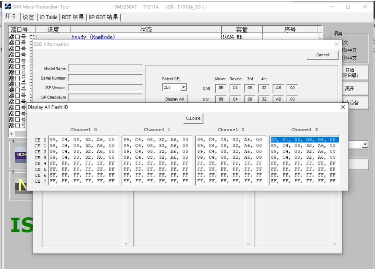Select CE 4 row in Channel 1 list
Screen dimensions: 375x269
pyautogui.click(x=156, y=163)
